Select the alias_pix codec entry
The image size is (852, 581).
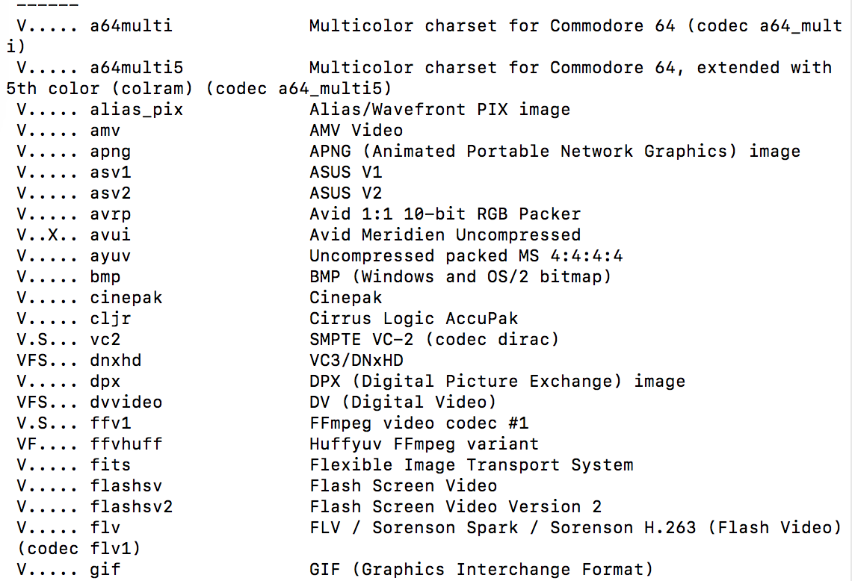pyautogui.click(x=136, y=111)
